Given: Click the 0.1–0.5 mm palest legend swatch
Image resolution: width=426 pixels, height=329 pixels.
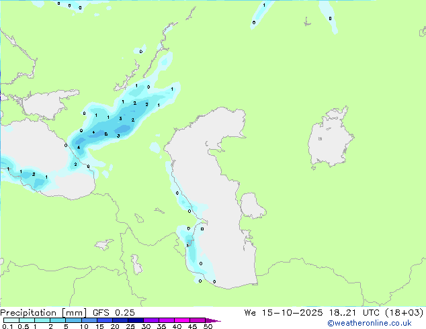Looking at the screenshot, I should 11,320.
